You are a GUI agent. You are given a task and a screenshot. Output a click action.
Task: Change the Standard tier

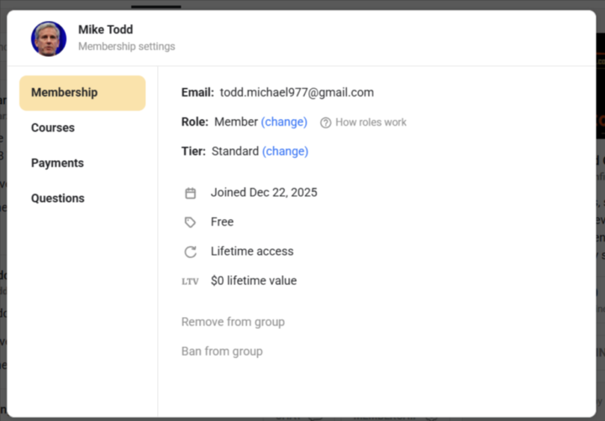[x=285, y=151]
